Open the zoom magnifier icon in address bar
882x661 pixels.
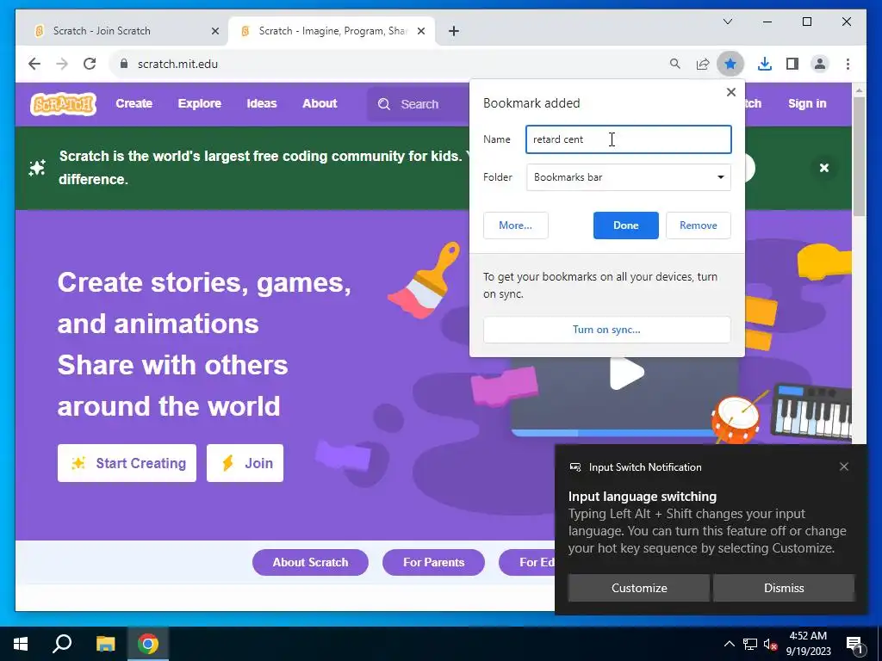[x=675, y=64]
